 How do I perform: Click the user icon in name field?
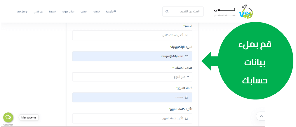(187, 35)
